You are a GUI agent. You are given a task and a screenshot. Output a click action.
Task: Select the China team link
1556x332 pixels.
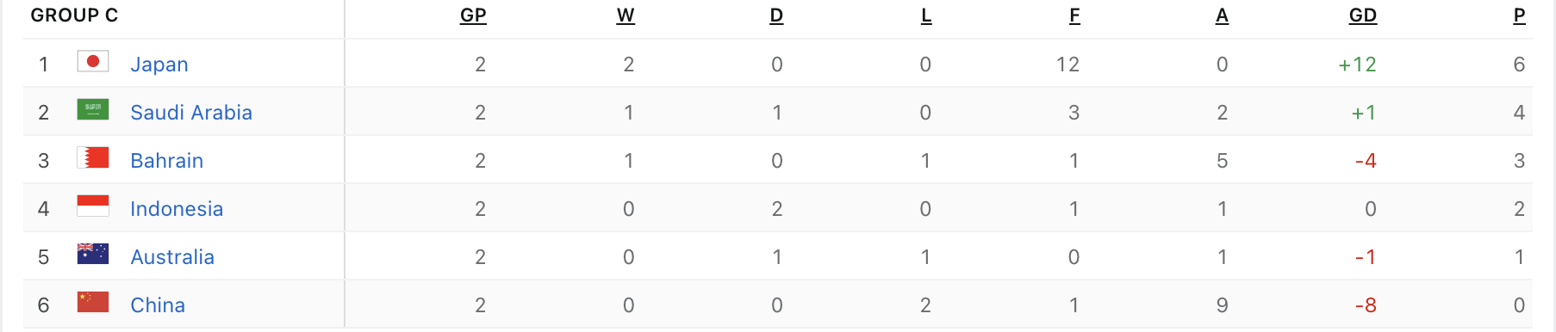click(x=158, y=305)
